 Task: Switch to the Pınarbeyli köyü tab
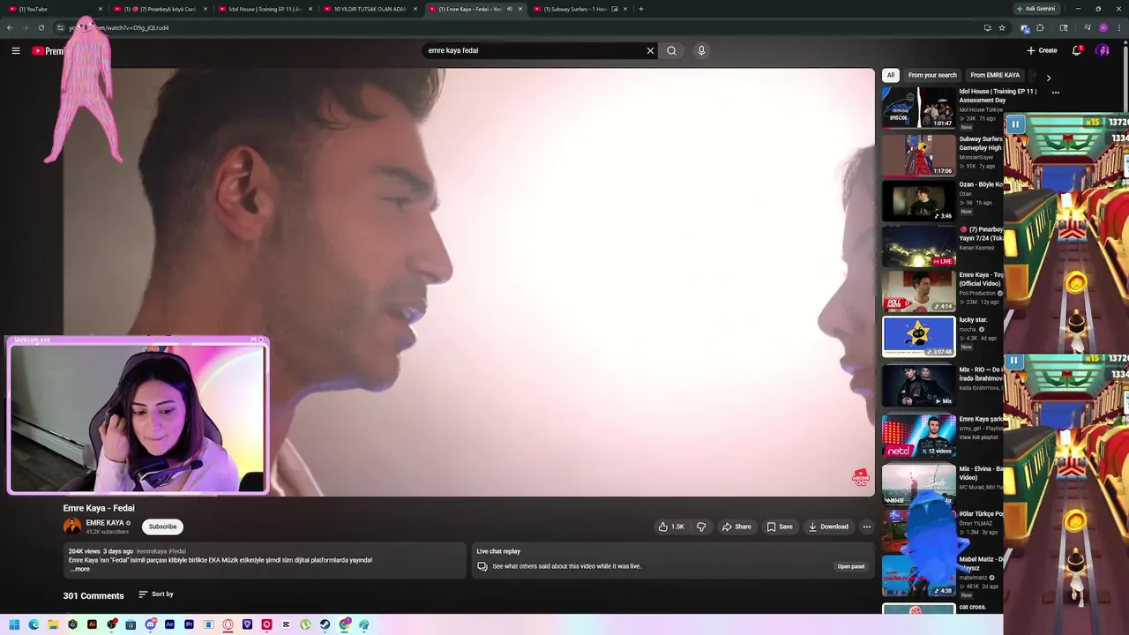coord(161,9)
